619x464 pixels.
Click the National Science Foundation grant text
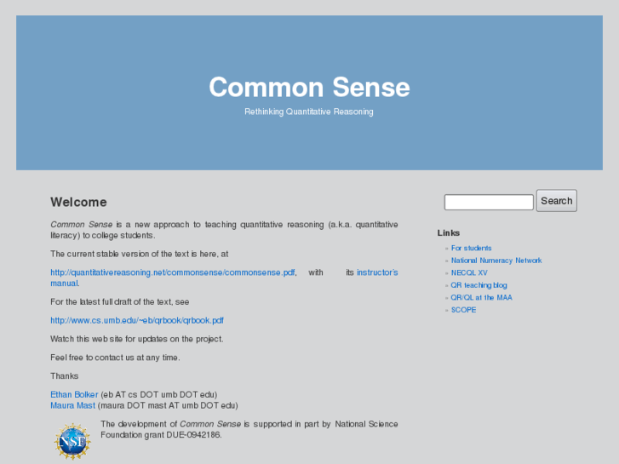[249, 429]
